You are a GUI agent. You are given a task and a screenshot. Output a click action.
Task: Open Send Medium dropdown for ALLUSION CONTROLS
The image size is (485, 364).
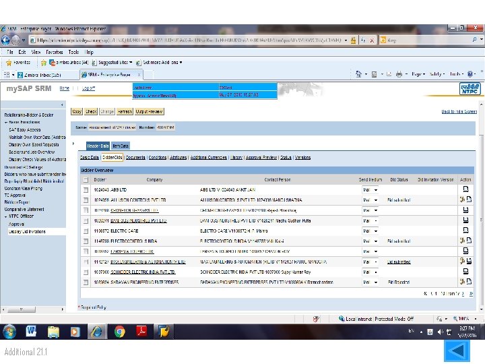pos(370,200)
